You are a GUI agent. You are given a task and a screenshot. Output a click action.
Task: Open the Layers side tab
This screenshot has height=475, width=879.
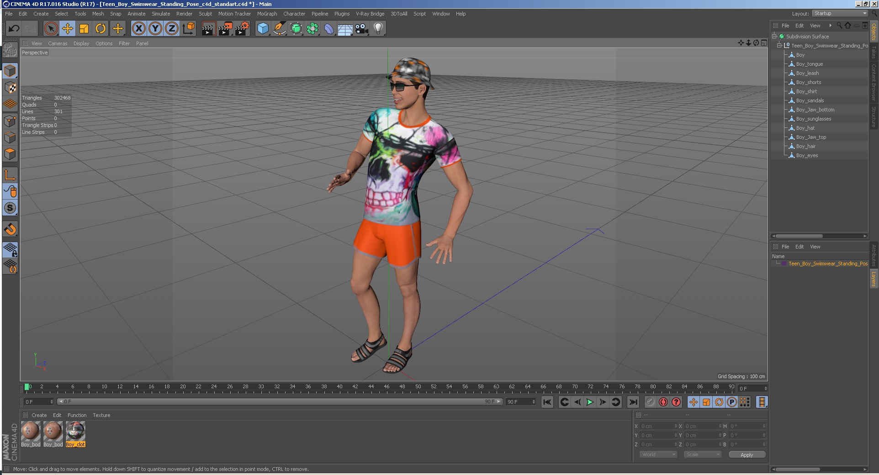pyautogui.click(x=874, y=279)
